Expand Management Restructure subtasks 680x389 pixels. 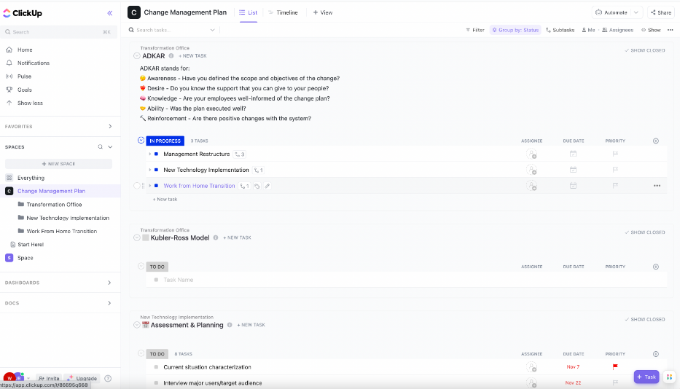150,154
